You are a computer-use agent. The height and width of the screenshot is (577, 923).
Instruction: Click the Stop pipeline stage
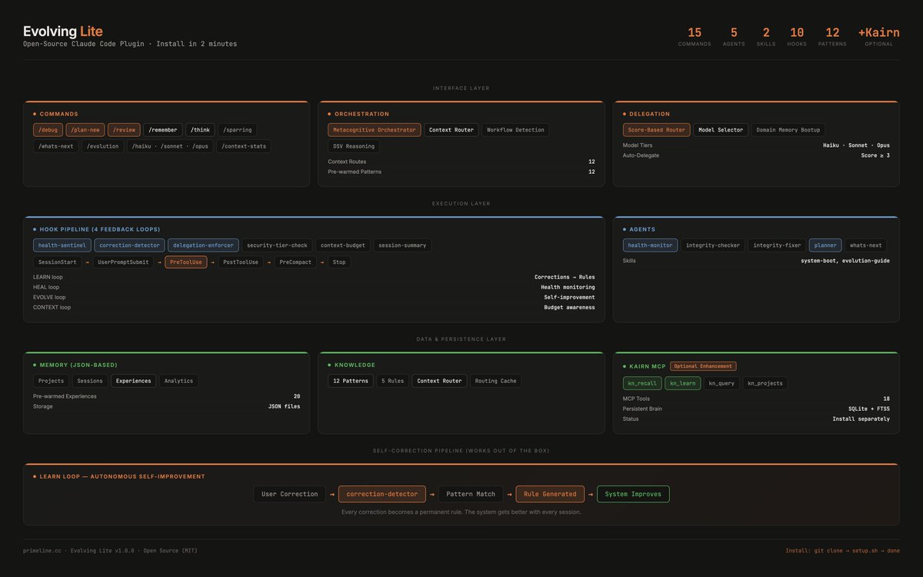point(339,262)
